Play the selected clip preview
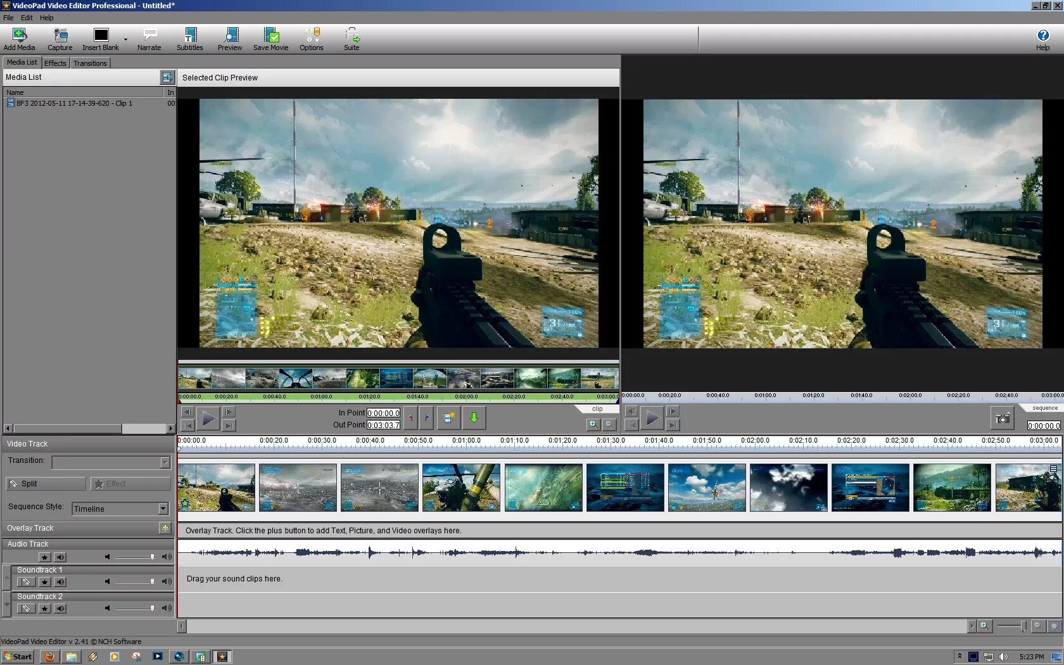 pos(208,419)
